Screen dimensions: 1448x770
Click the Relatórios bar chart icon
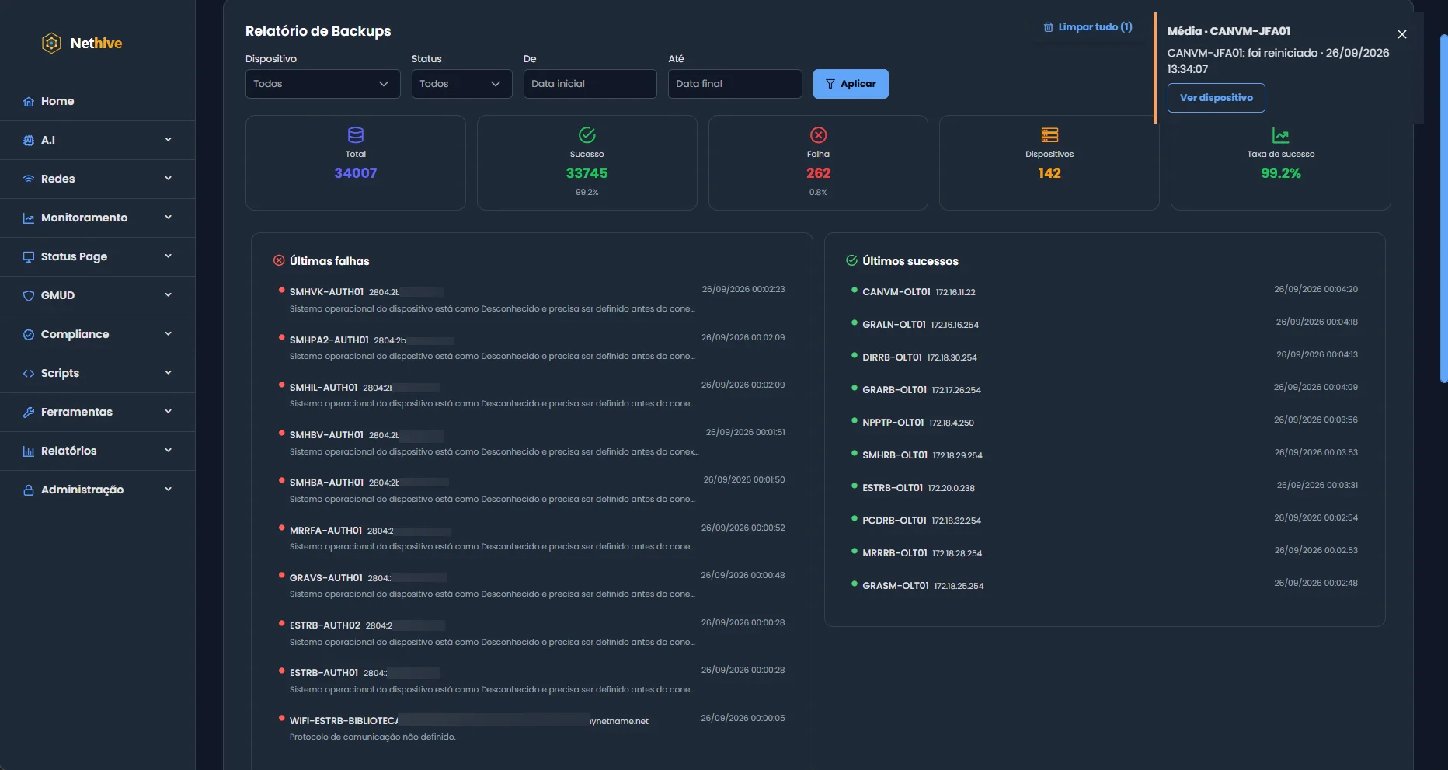coord(29,451)
